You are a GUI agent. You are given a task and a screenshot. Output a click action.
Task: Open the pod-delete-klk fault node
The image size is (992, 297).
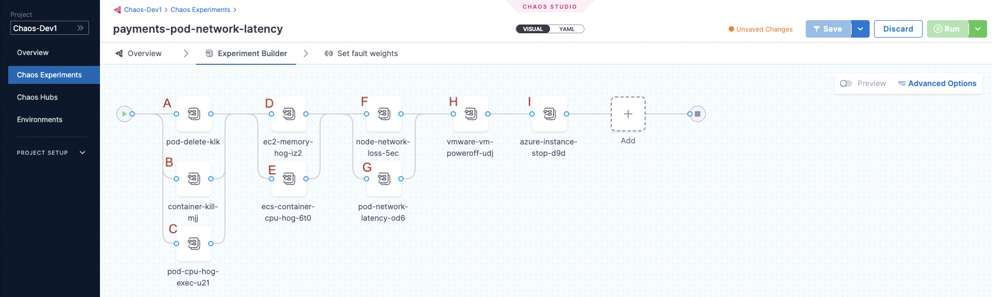point(194,114)
